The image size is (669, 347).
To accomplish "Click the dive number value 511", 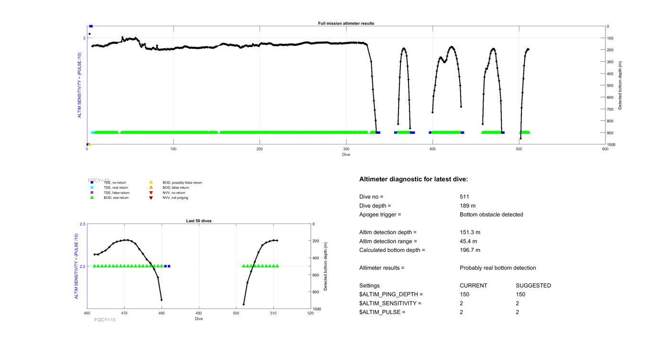I will 464,196.
